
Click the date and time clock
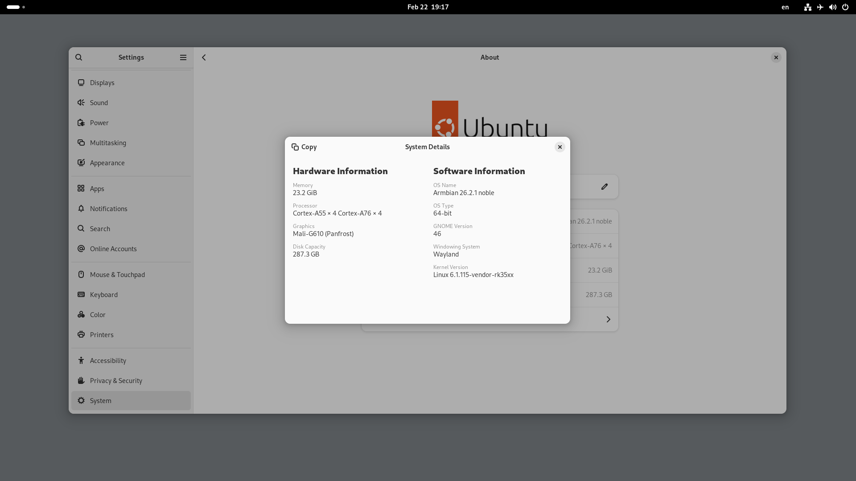pyautogui.click(x=428, y=7)
